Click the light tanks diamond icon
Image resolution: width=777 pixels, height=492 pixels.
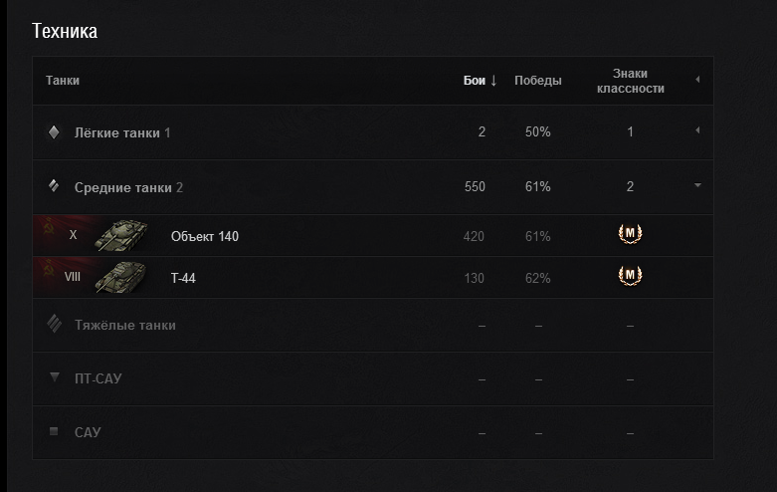pos(54,132)
